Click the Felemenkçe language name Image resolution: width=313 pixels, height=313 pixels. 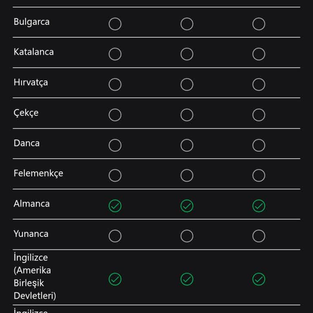pos(38,173)
